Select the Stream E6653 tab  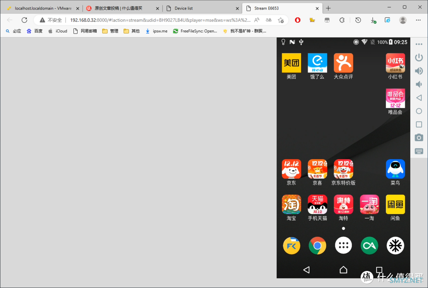282,8
